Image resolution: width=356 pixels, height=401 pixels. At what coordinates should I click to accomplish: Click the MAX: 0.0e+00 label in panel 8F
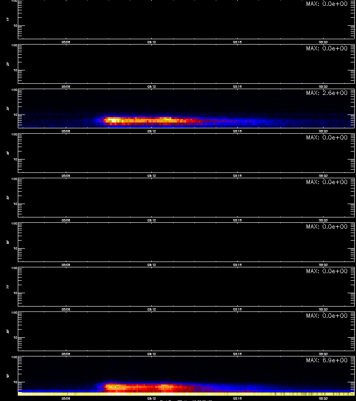pos(327,315)
